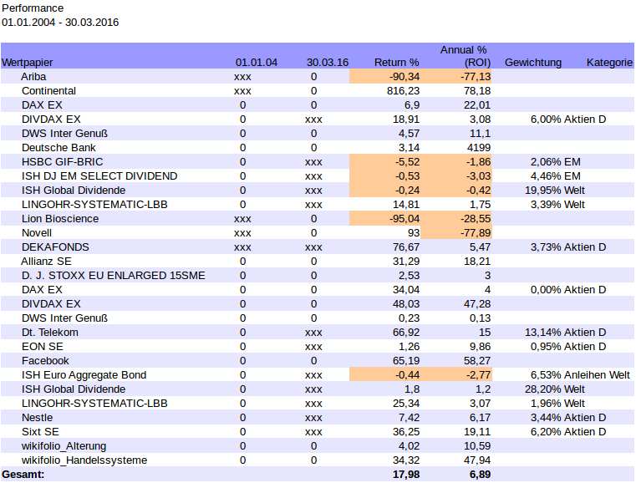The image size is (636, 483).
Task: Select the Return % column header
Action: point(396,63)
